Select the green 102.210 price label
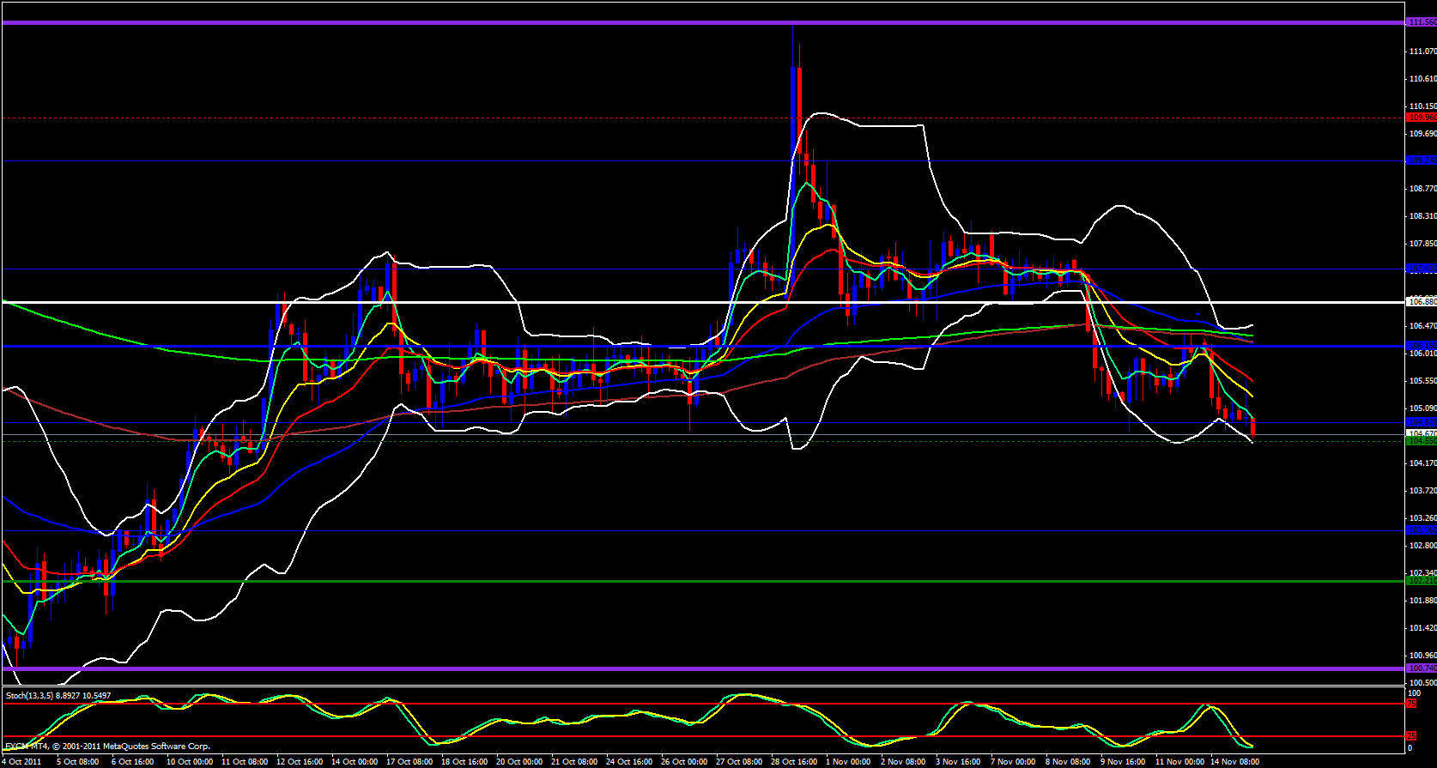This screenshot has width=1437, height=768. point(1422,581)
